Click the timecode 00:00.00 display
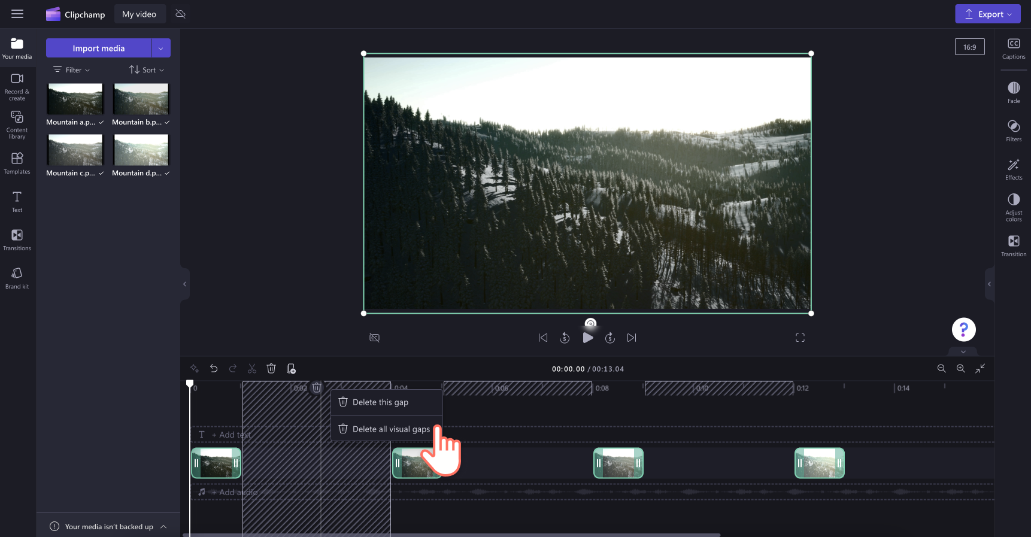This screenshot has width=1031, height=537. click(x=568, y=369)
